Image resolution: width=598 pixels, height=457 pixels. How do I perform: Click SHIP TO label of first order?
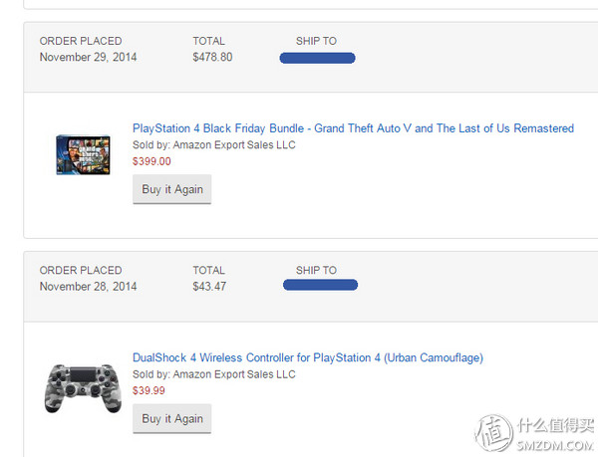point(316,41)
